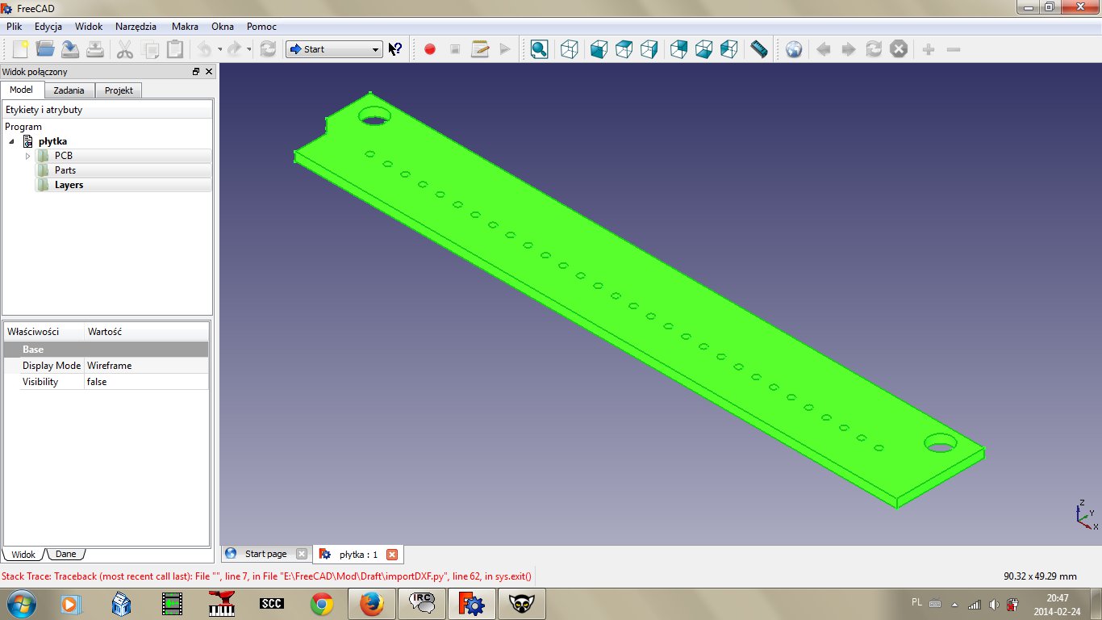
Task: Click the Display Mode 'Wireframe' value
Action: 146,366
